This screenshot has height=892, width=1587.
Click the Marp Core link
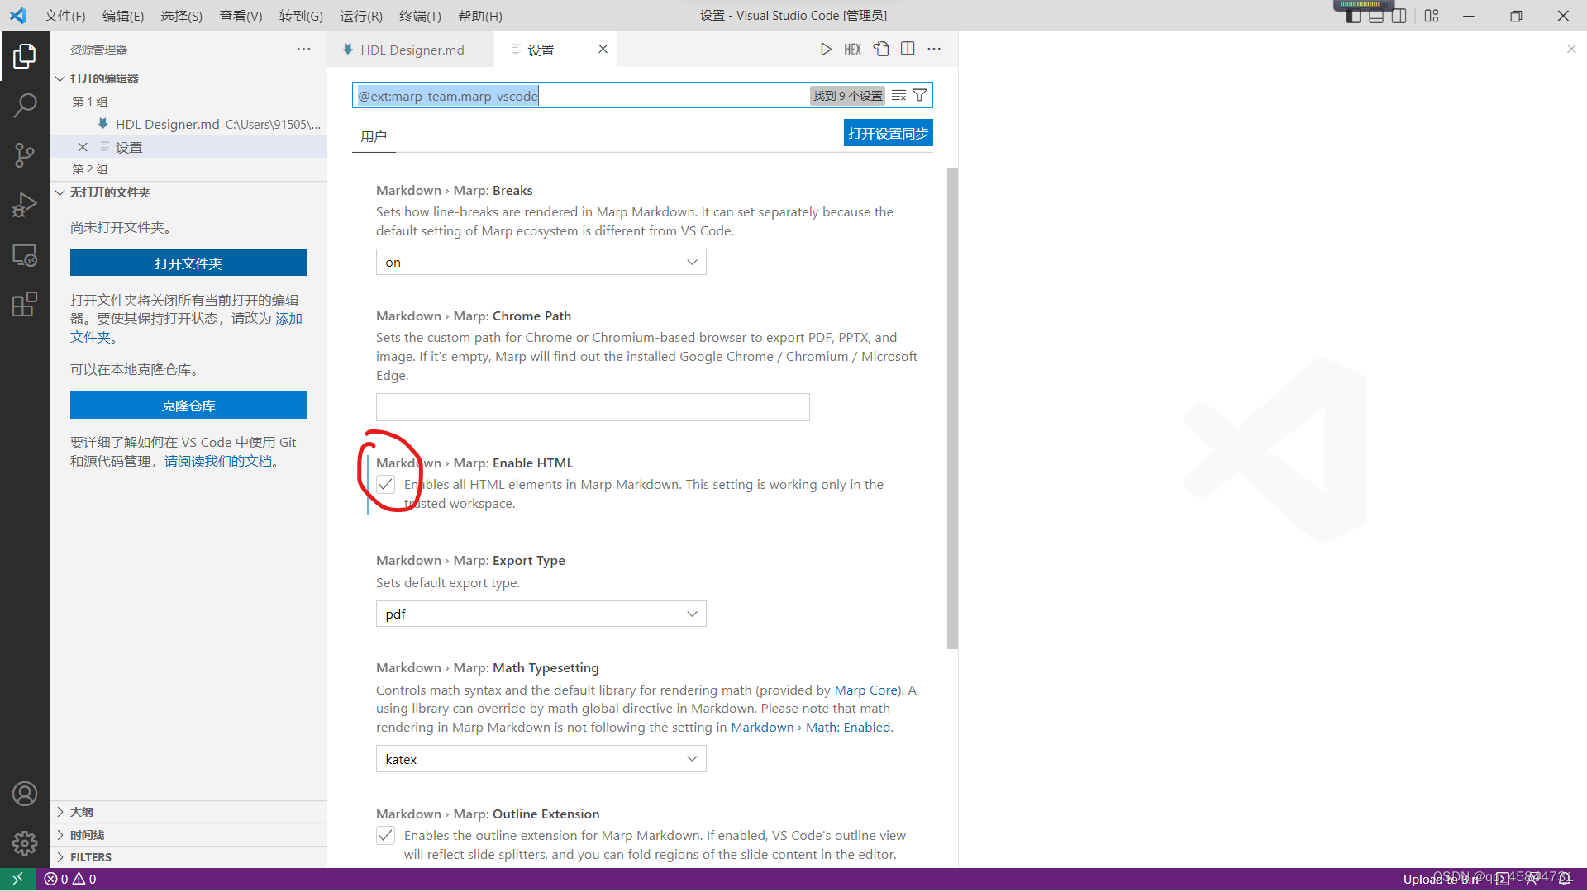(865, 690)
